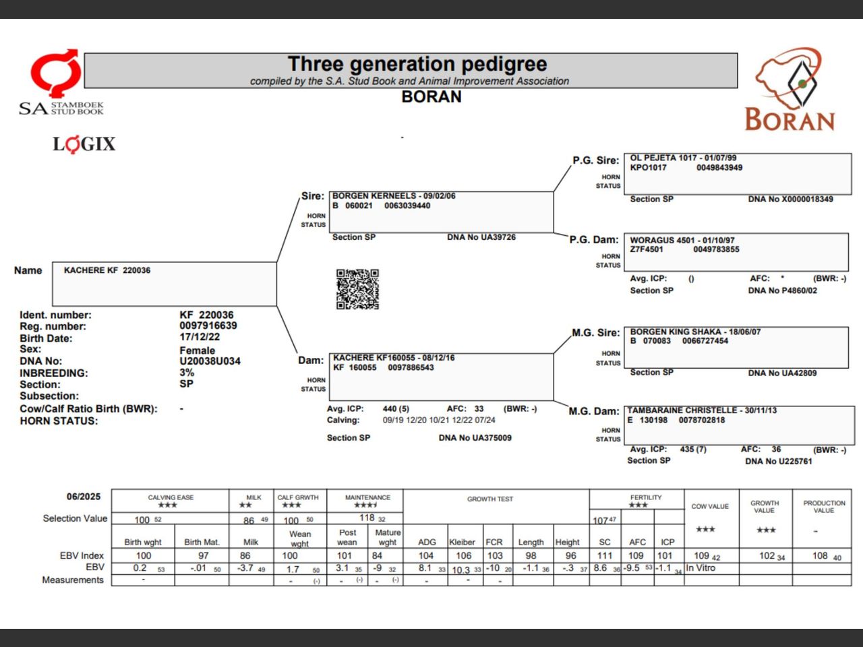The height and width of the screenshot is (647, 863).
Task: Switch to the Growth Test section
Action: 489,499
